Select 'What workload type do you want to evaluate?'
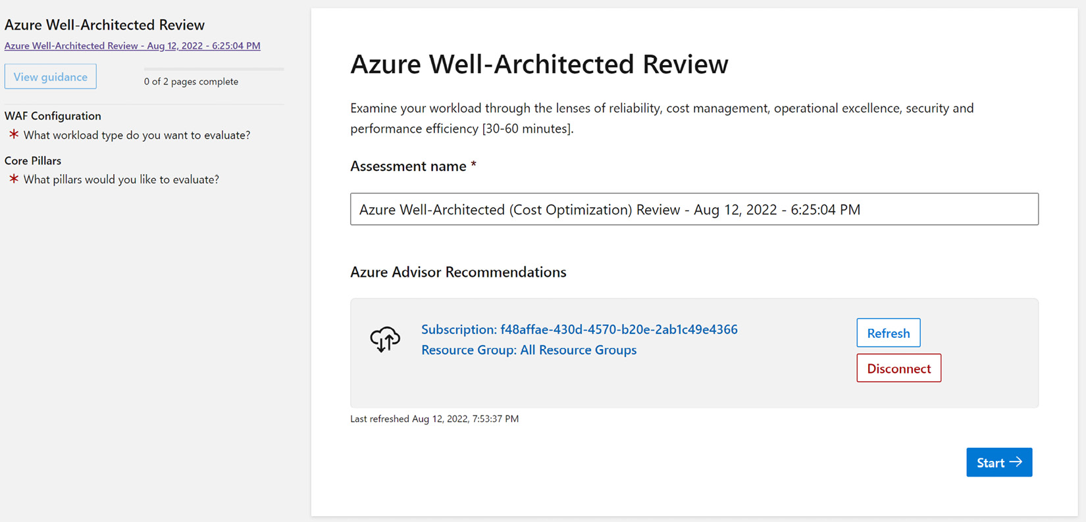Viewport: 1086px width, 522px height. [x=137, y=135]
